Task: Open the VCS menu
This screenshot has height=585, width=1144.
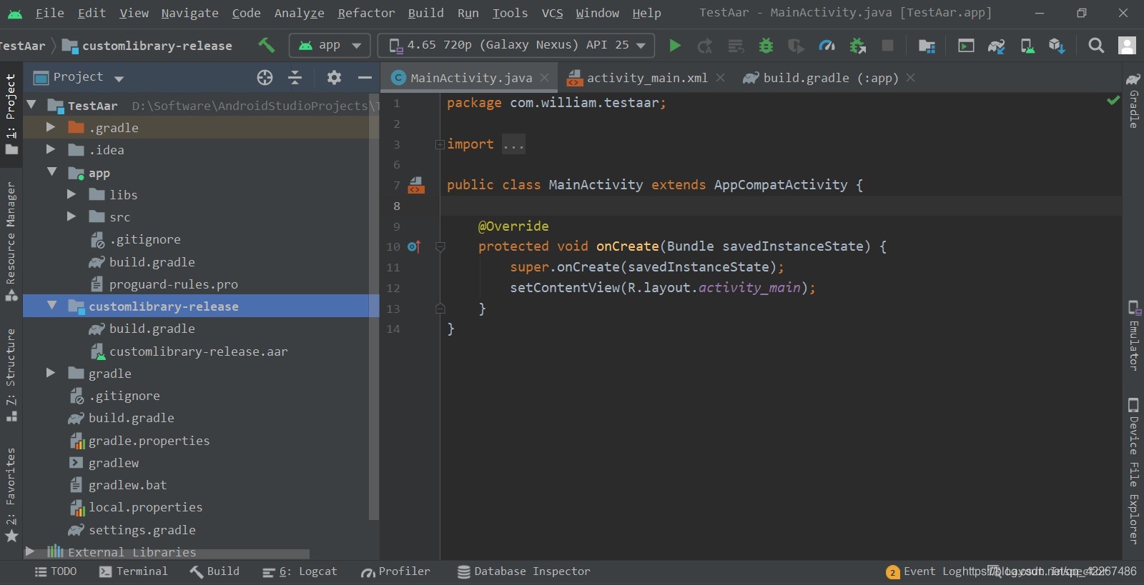Action: click(552, 14)
